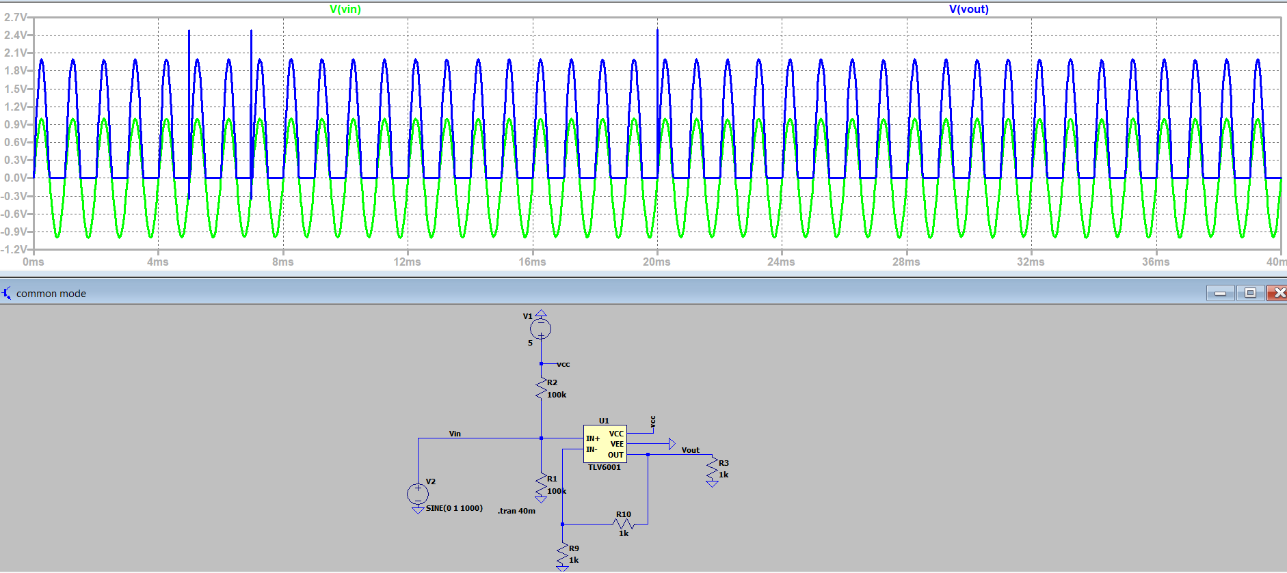
Task: Click the 100k value of R2
Action: tap(557, 395)
